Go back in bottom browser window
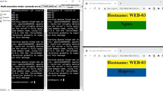This screenshot has height=91, width=163. (x=86, y=56)
